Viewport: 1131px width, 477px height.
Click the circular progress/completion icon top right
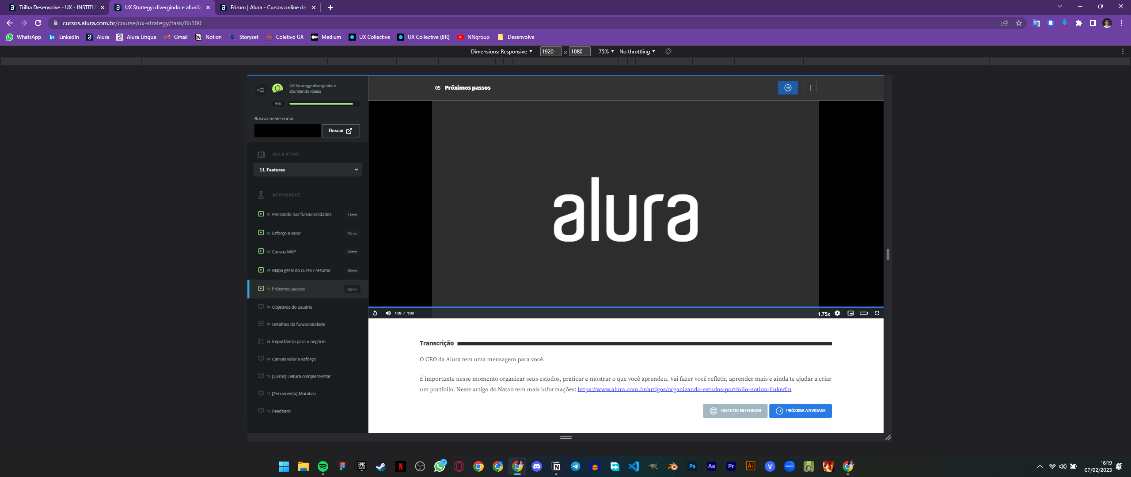tap(788, 88)
